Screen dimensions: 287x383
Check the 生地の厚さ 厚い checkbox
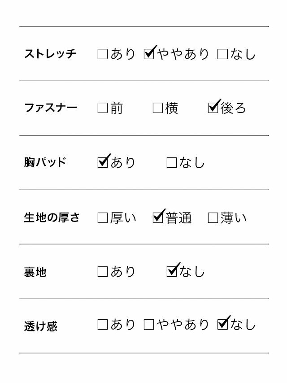pos(103,218)
